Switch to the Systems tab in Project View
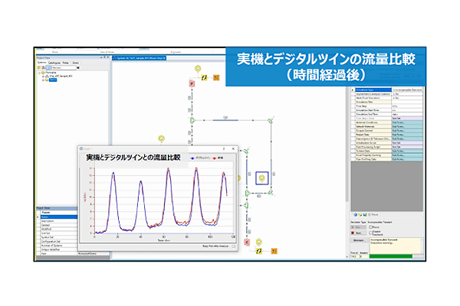The image size is (460, 306). pyautogui.click(x=41, y=63)
